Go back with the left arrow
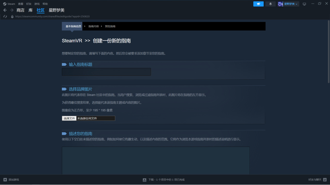The width and height of the screenshot is (330, 185). (5, 10)
